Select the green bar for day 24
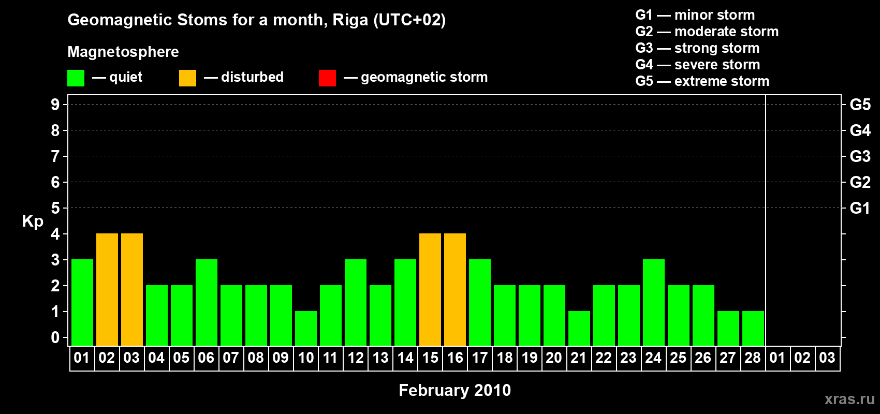880x414 pixels. point(654,303)
